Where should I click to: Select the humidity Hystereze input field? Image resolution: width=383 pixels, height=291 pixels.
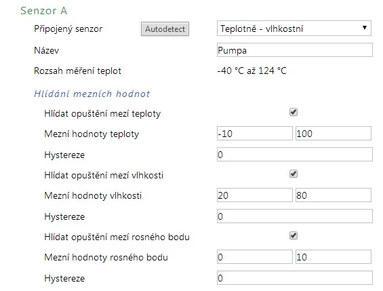(x=295, y=216)
